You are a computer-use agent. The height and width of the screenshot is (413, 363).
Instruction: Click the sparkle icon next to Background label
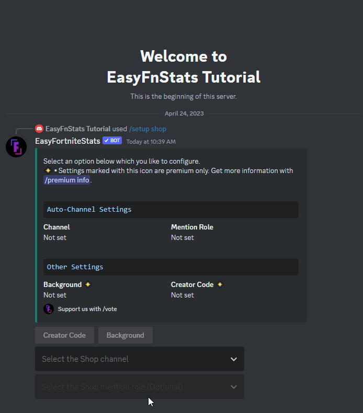coord(88,284)
